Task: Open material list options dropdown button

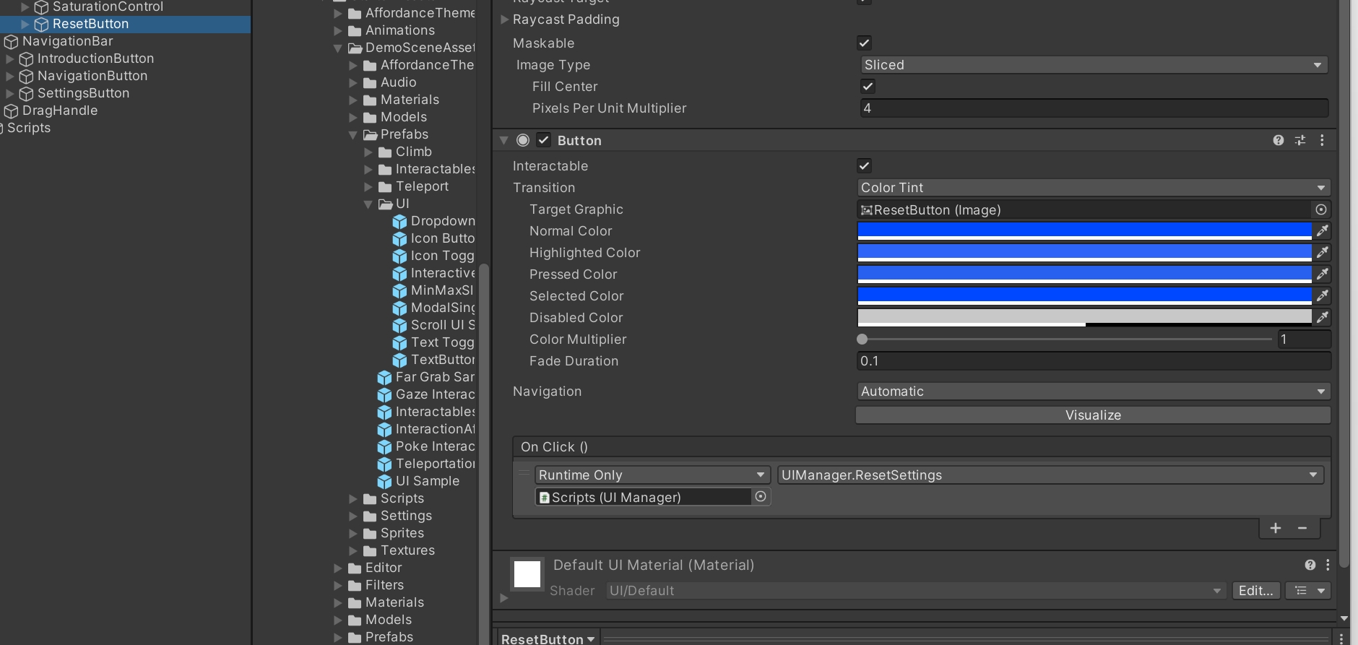Action: [1308, 591]
